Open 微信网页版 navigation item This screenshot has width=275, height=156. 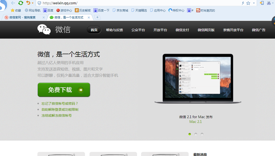(206, 30)
